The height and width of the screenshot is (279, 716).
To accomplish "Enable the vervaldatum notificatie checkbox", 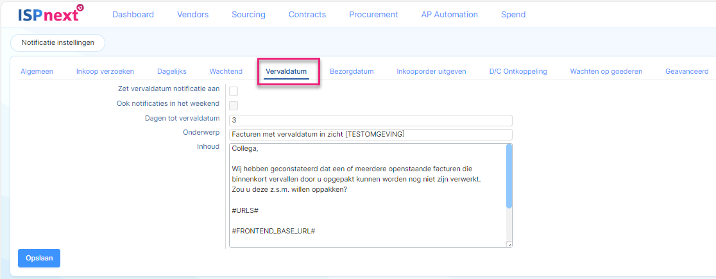I will 234,91.
